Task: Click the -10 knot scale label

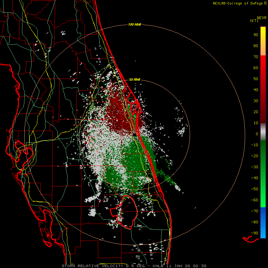Action: (x=255, y=145)
